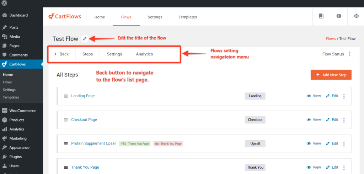Screen dimensions: 364x174
Task: View the Thank You Page step
Action: [x=314, y=167]
